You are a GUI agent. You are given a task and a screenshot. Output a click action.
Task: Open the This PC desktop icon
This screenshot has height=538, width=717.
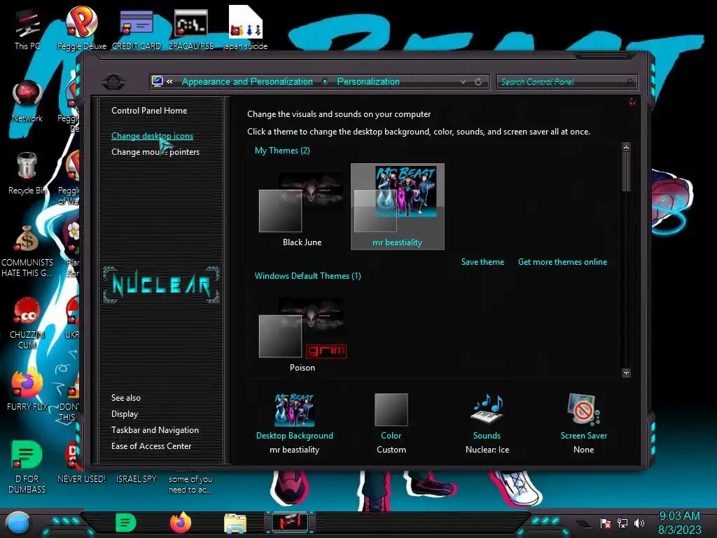[x=27, y=29]
